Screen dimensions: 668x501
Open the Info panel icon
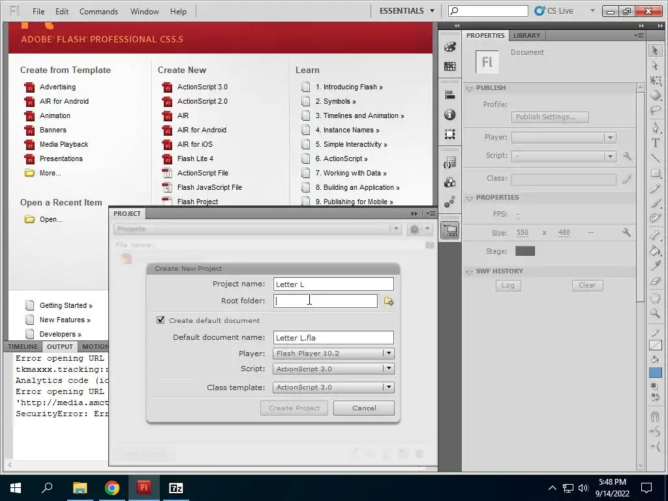point(450,115)
